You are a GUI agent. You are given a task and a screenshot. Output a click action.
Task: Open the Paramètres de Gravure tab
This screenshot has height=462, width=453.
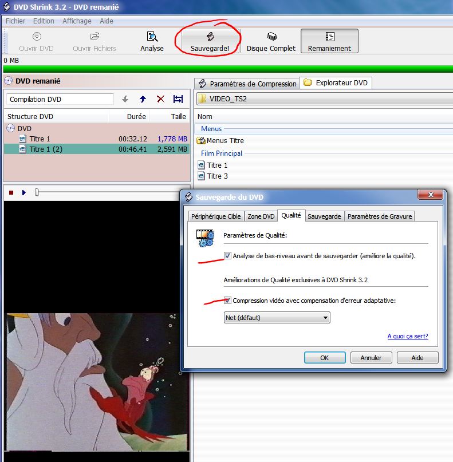point(380,216)
